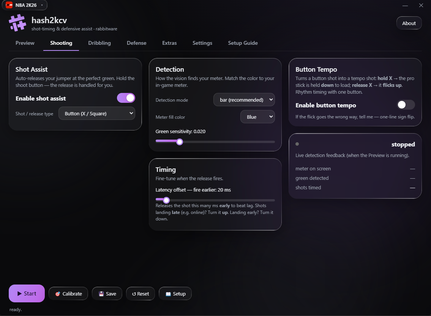Click the 'stopped' status text
The height and width of the screenshot is (316, 431).
[403, 145]
